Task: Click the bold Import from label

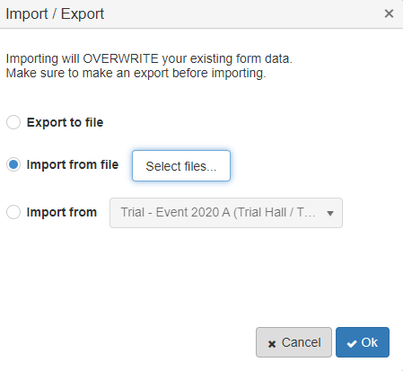Action: (x=62, y=212)
